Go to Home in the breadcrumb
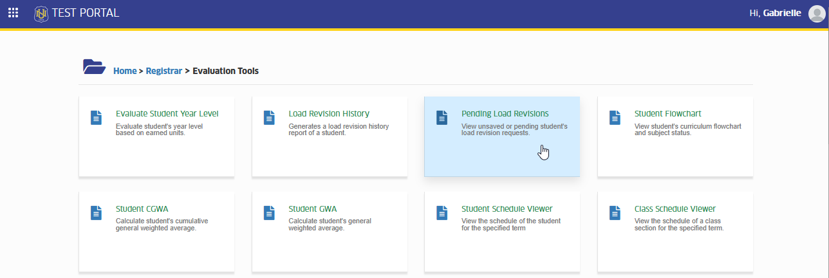The height and width of the screenshot is (278, 829). (x=125, y=71)
